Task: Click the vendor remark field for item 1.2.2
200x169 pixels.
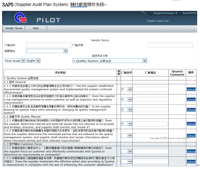Action: coord(150,136)
